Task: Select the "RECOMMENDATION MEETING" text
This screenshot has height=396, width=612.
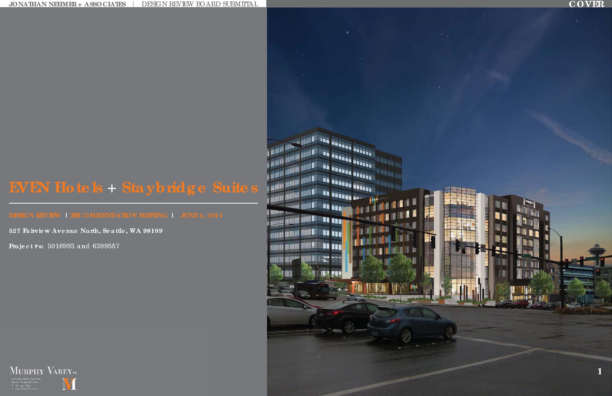Action: coord(119,215)
